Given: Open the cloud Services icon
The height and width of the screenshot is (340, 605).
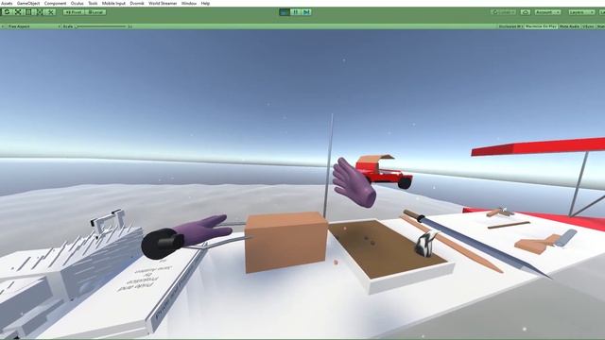Looking at the screenshot, I should pyautogui.click(x=526, y=12).
